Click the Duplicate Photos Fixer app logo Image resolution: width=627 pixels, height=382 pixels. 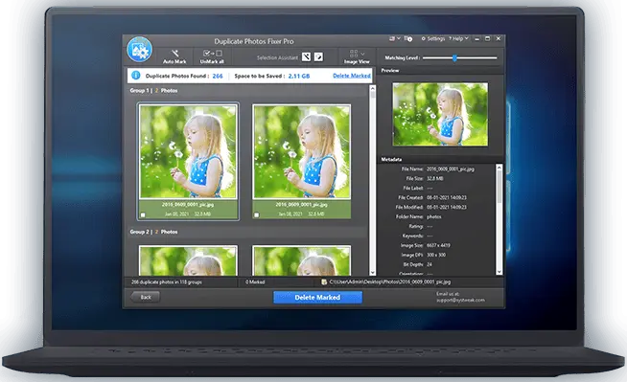pos(140,50)
